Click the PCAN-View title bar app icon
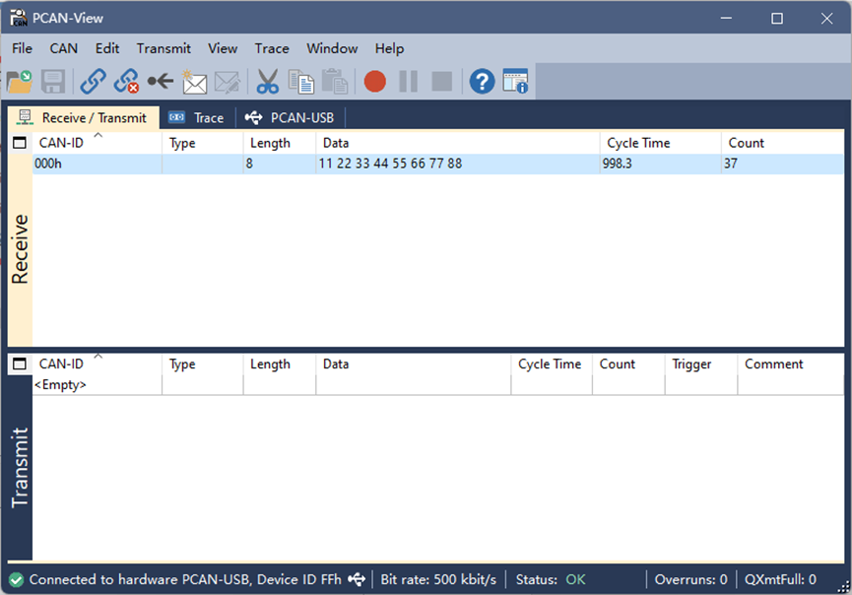 click(x=19, y=18)
